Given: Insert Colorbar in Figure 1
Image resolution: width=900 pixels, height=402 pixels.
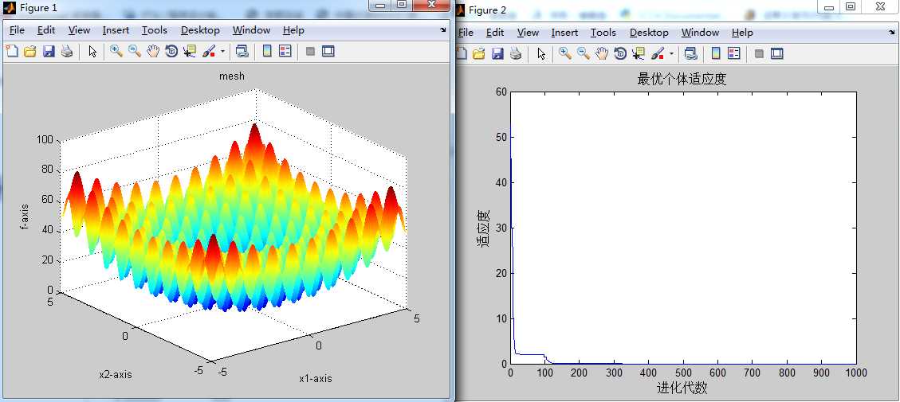Looking at the screenshot, I should pyautogui.click(x=267, y=52).
